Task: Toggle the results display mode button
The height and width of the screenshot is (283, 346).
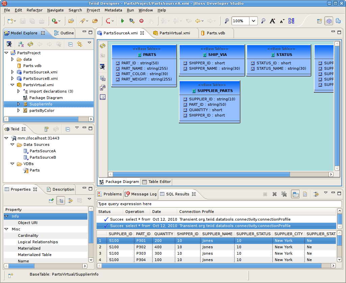Action: point(295,194)
